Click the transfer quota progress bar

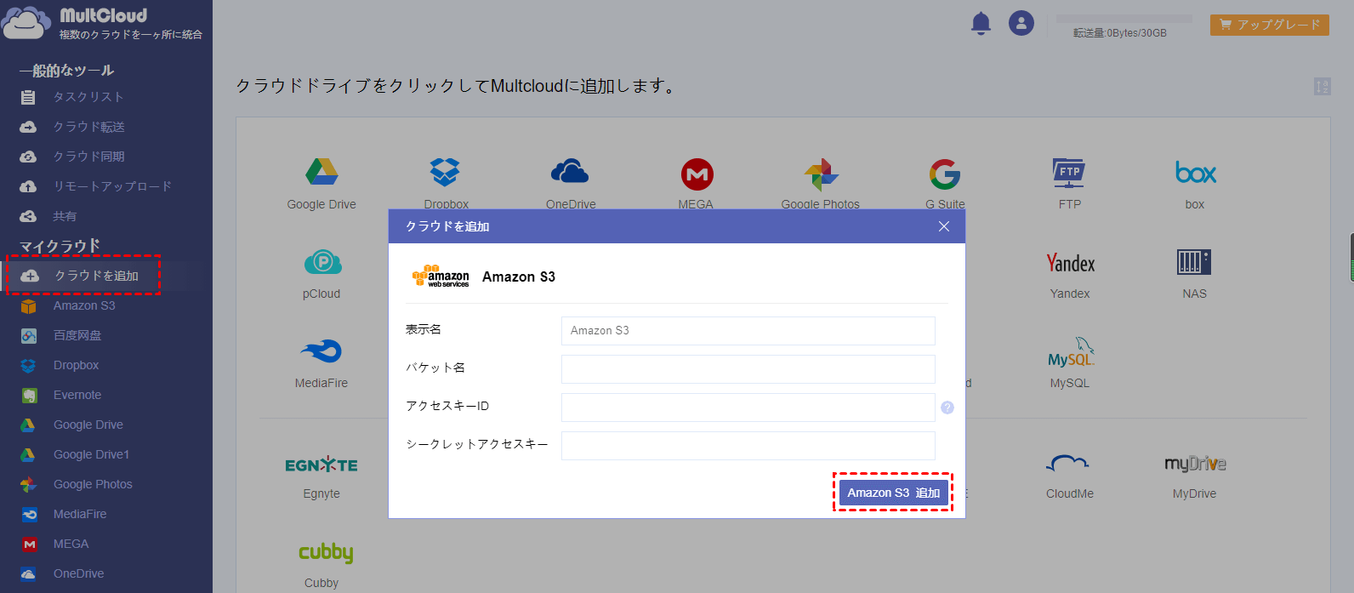[1124, 19]
